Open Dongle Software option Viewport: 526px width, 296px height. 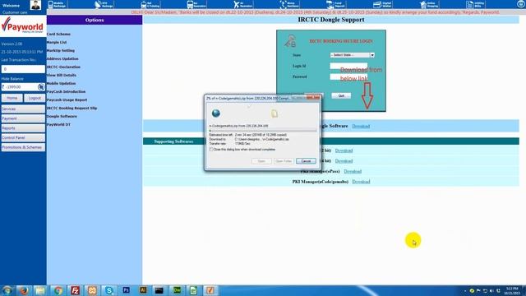62,116
